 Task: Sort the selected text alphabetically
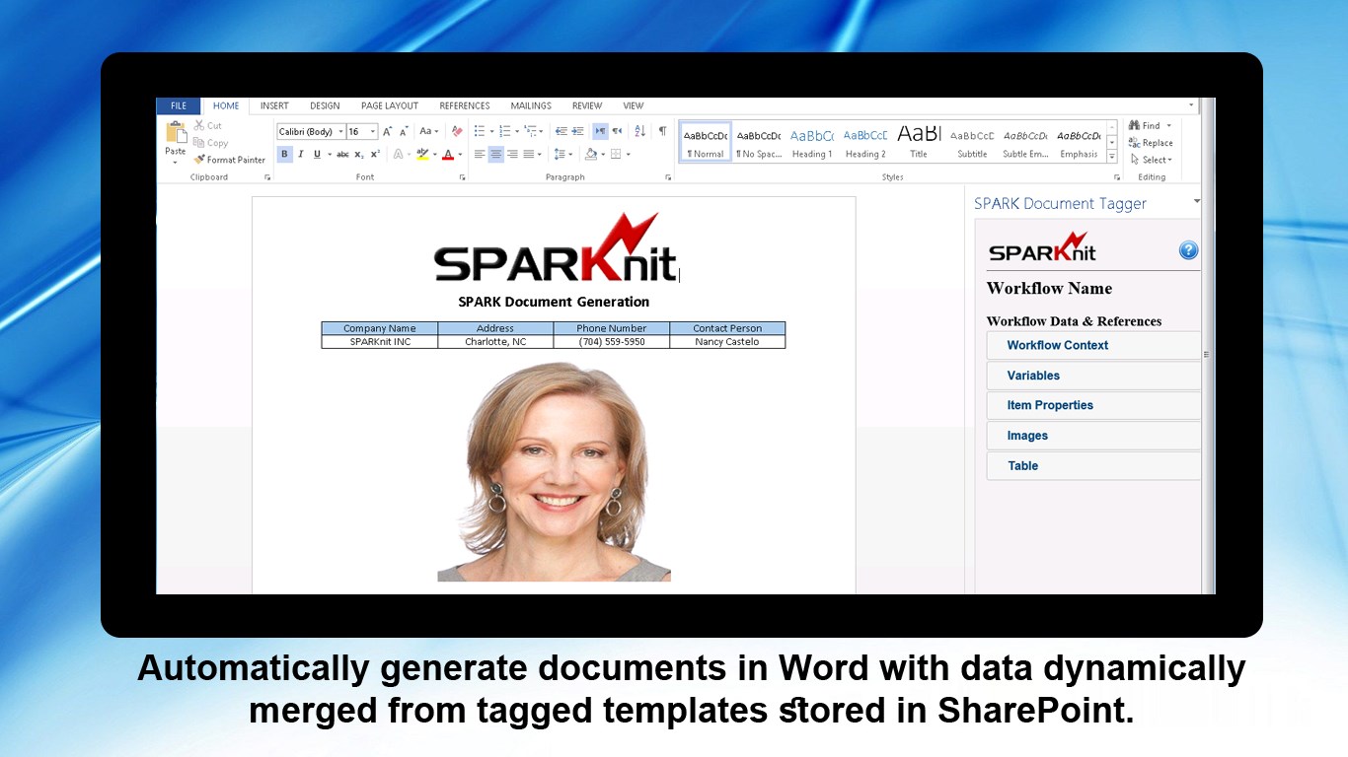tap(639, 131)
